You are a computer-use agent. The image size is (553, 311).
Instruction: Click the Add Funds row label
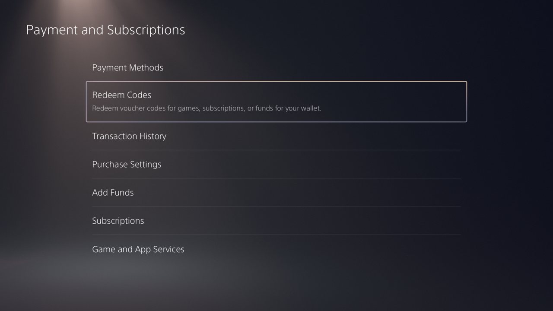[x=113, y=193]
